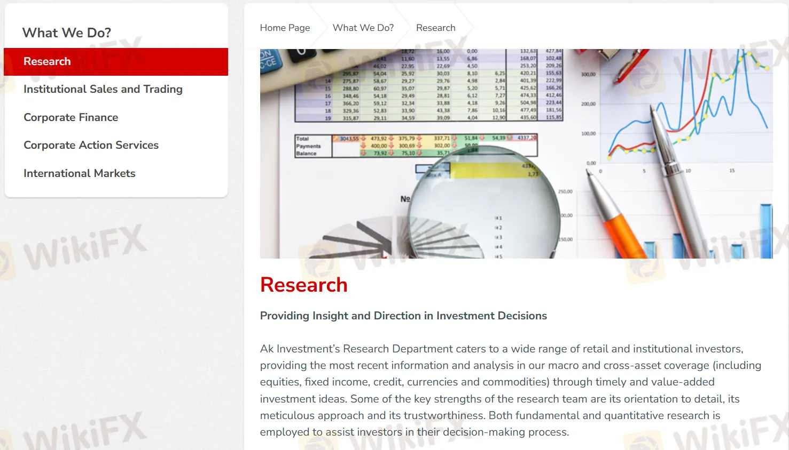Return to Home Page via breadcrumb
789x450 pixels.
285,28
